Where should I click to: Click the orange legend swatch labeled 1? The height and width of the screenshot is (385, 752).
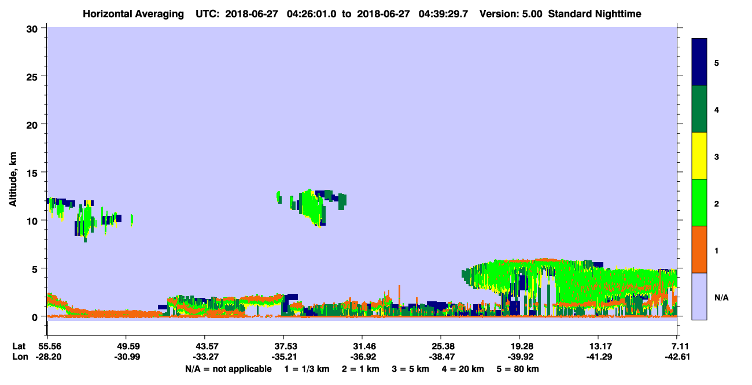[x=699, y=249]
